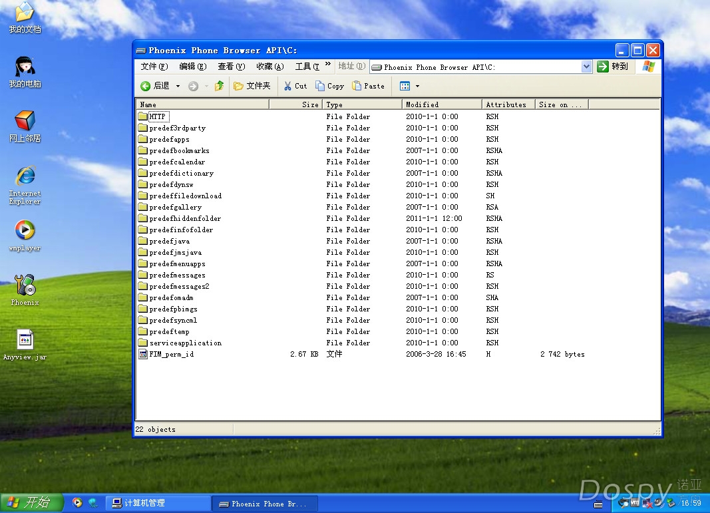Click the Views icon in toolbar
Screen dimensions: 710x513
coord(405,86)
